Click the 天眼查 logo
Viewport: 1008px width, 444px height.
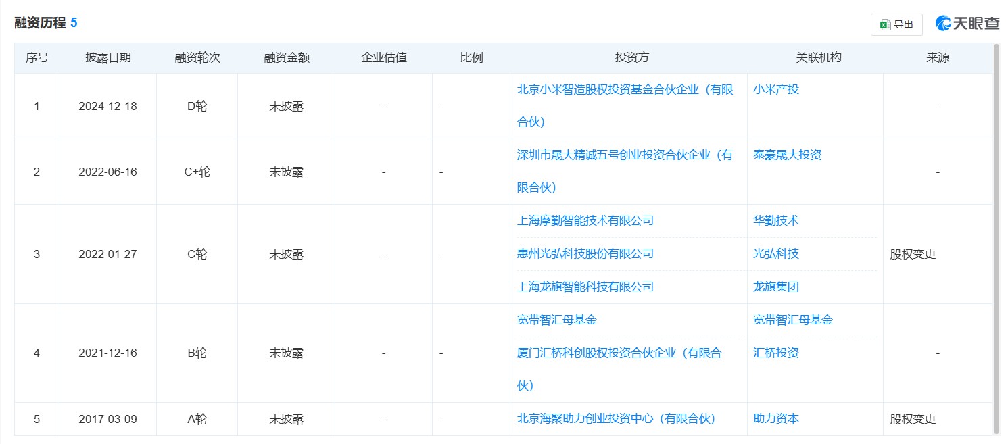point(967,24)
